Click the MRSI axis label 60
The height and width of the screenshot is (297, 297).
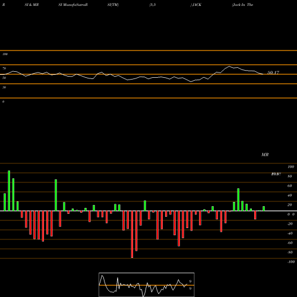point(289,186)
